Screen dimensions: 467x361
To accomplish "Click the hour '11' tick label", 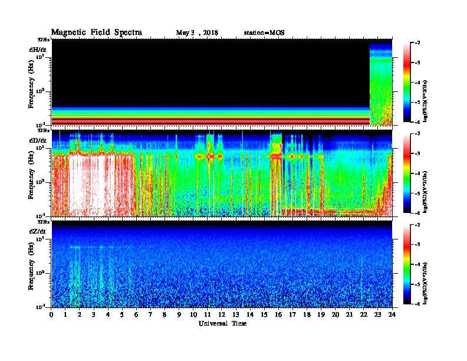I will 208,314.
